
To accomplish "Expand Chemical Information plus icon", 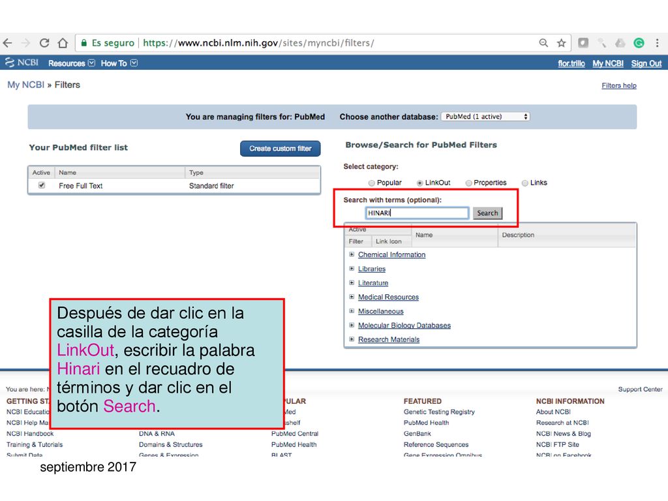I will coord(352,254).
